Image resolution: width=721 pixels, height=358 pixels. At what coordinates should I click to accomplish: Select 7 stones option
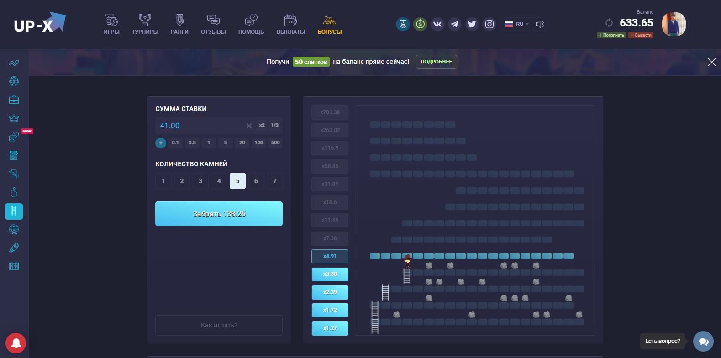(274, 181)
